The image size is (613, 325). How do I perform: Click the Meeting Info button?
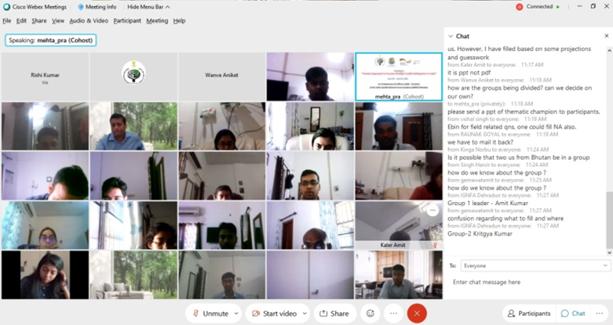pyautogui.click(x=97, y=7)
